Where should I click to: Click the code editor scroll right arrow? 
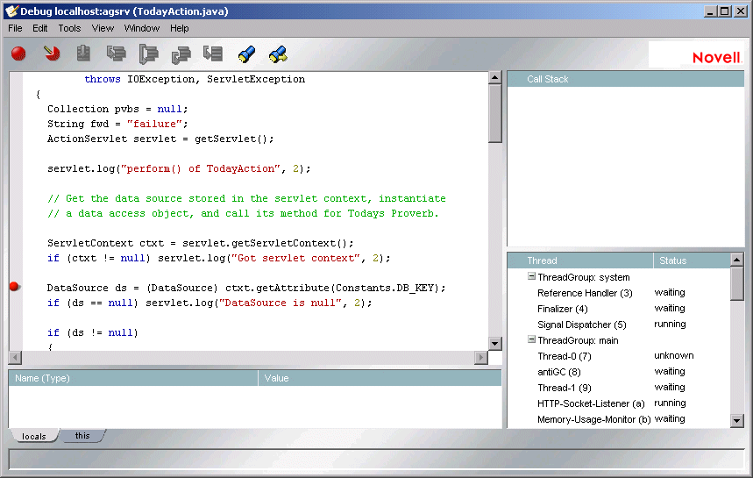coord(480,358)
